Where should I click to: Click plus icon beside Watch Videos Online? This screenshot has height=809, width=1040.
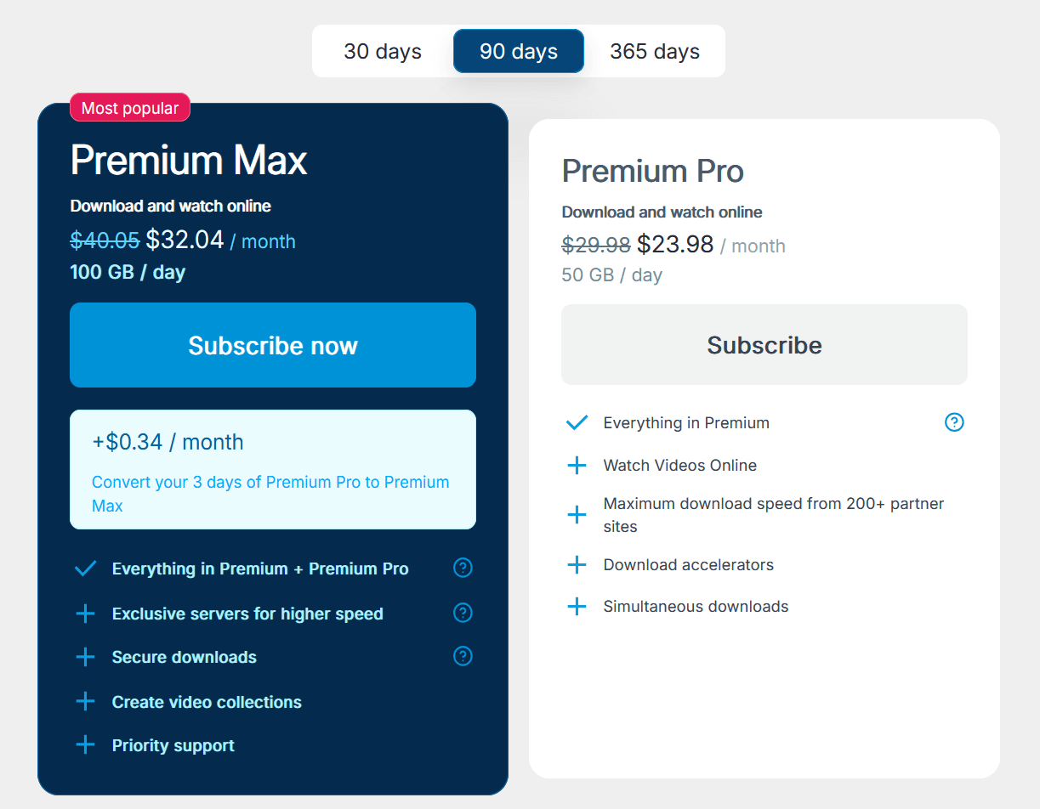point(577,465)
